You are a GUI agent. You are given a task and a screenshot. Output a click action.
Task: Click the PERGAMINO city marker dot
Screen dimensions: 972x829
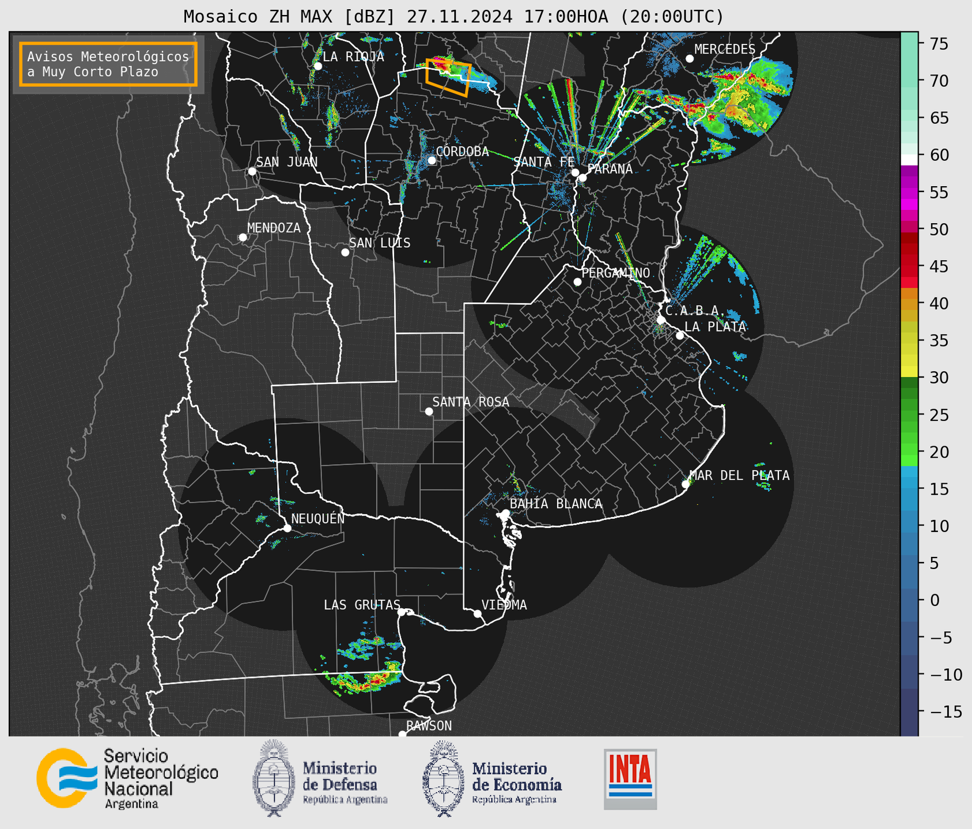(577, 282)
